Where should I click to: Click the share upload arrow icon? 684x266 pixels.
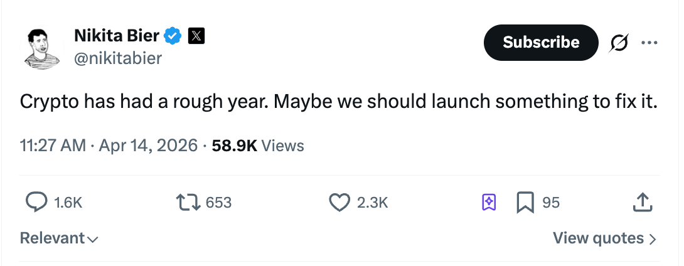click(x=641, y=202)
